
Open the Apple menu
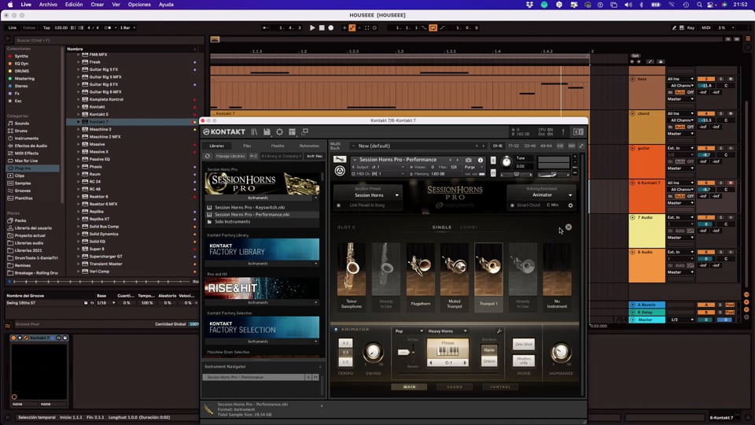click(10, 5)
